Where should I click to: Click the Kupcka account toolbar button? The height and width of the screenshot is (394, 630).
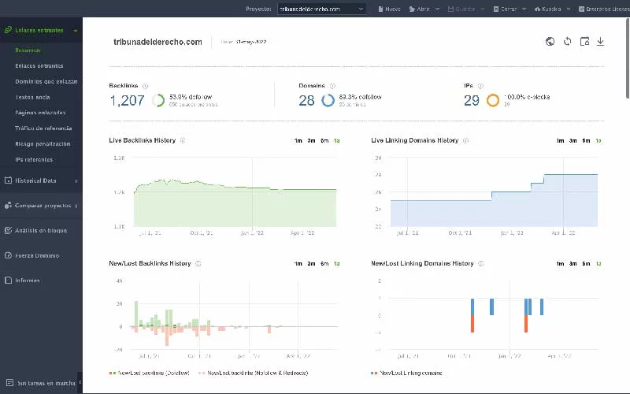click(548, 9)
